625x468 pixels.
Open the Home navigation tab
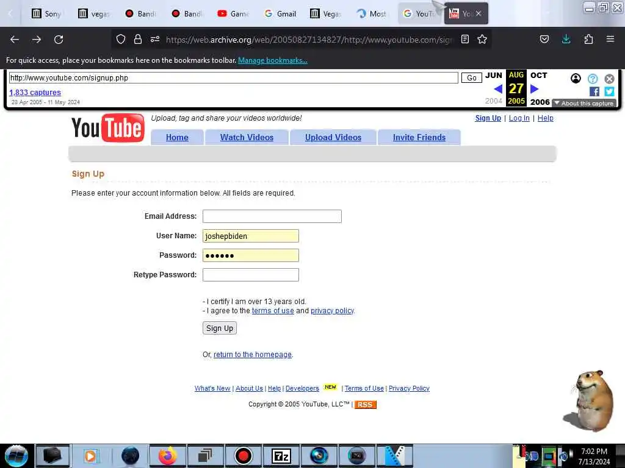(x=177, y=137)
